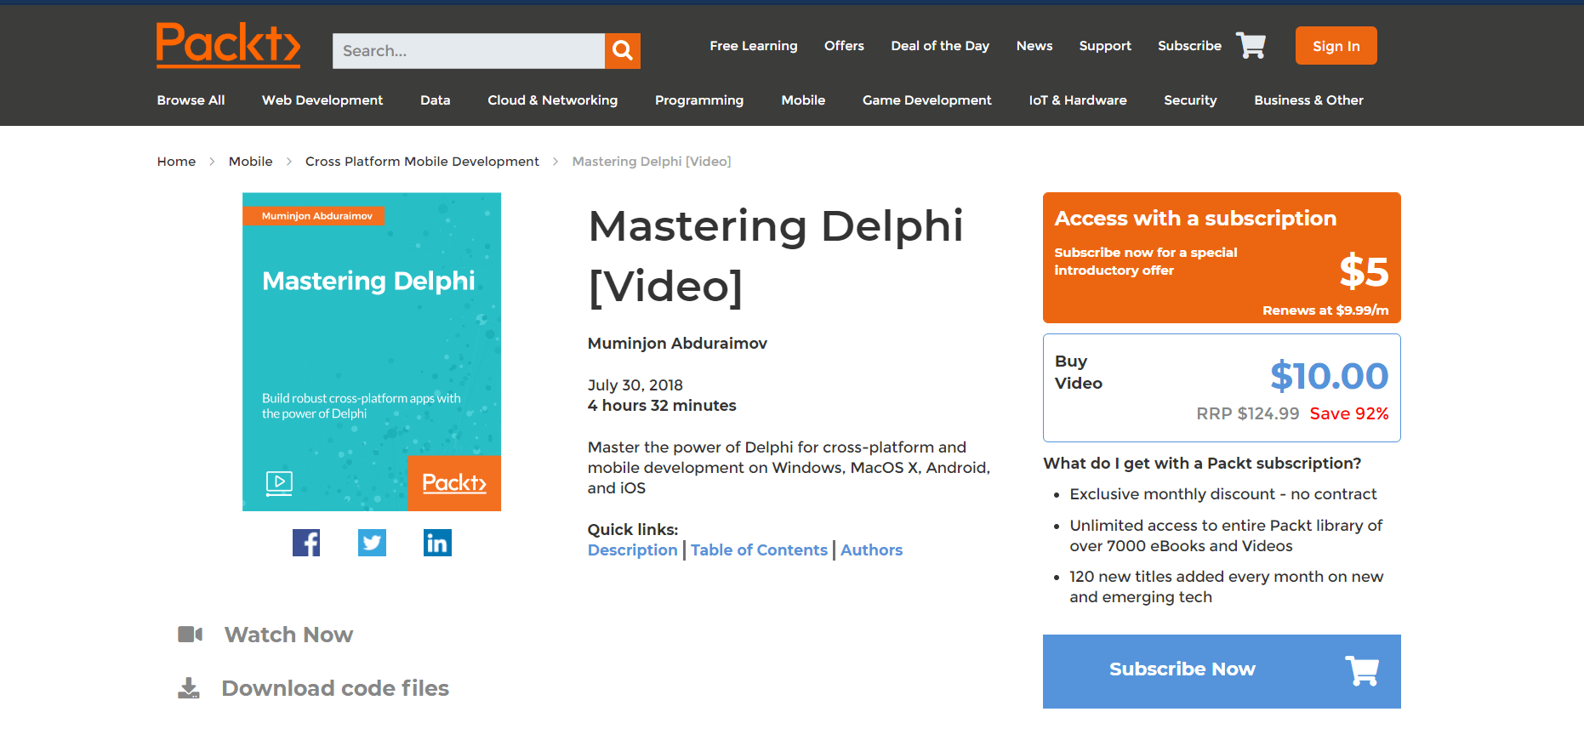The height and width of the screenshot is (746, 1584).
Task: Click the download icon beside Download code files
Action: pos(189,688)
